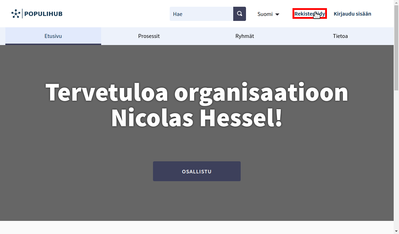
Task: Open the Tietoa tab
Action: (340, 36)
